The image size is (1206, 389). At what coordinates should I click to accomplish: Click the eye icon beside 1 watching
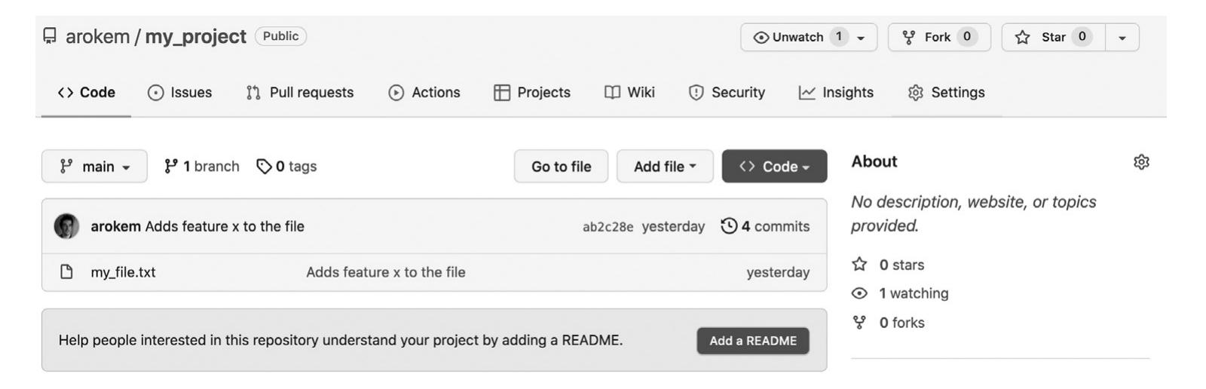tap(859, 293)
